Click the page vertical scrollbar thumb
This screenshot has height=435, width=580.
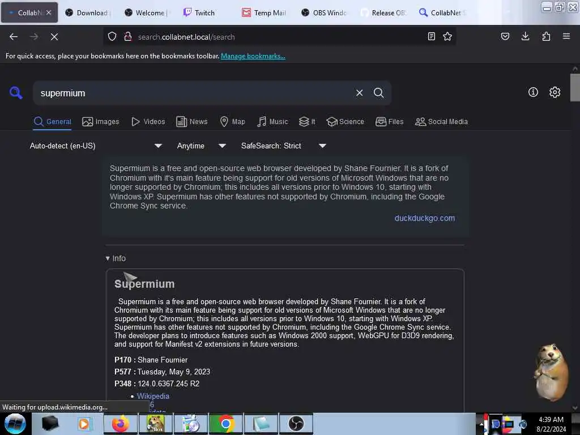coord(575,87)
